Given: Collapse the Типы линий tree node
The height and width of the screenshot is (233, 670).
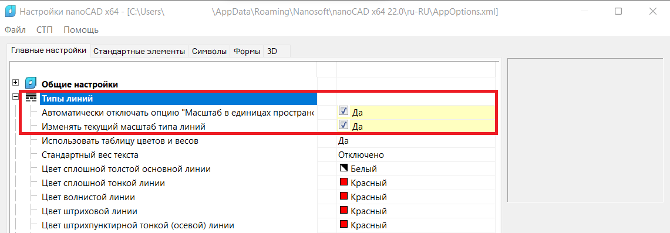Looking at the screenshot, I should click(x=16, y=96).
